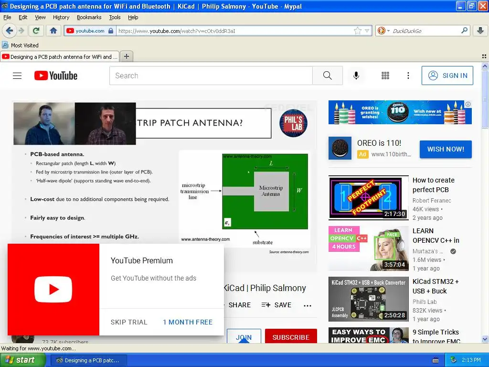Click 1 MONTH FREE offer

point(187,322)
